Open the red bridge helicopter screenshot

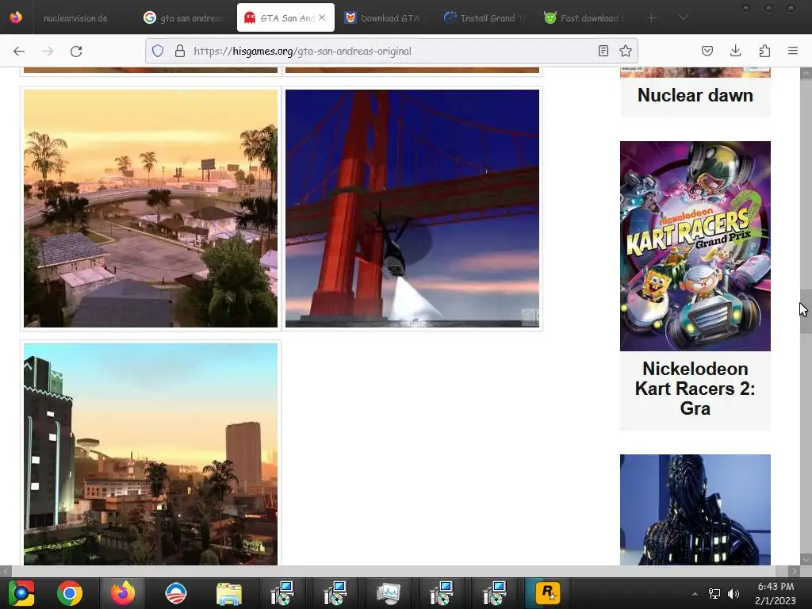tap(412, 209)
